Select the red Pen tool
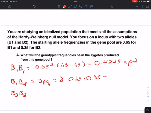Screen dimensions: 151x113 pos(64,7)
